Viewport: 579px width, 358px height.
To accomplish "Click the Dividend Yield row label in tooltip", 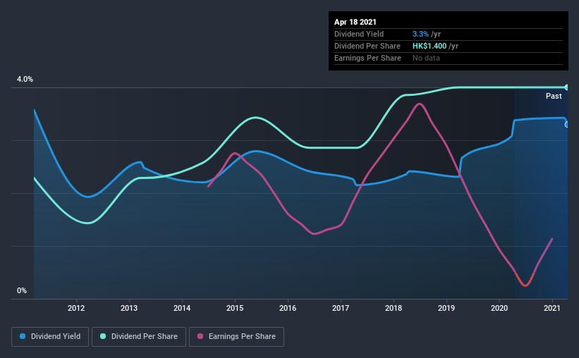I will tap(359, 34).
